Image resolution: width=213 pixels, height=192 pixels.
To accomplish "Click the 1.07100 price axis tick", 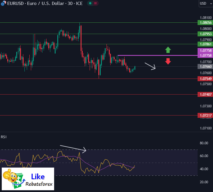I will click(206, 128).
